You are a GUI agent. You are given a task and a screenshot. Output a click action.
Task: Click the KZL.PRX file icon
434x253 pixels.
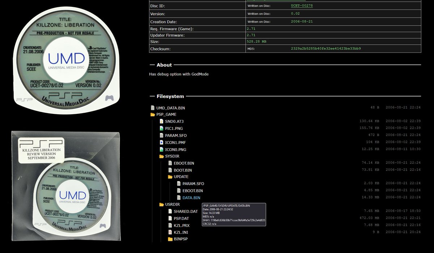point(170,225)
